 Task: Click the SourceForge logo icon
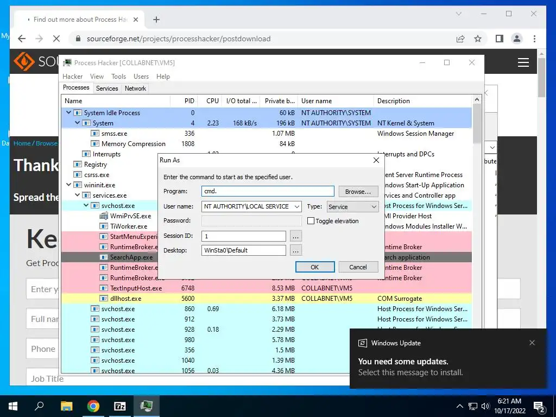click(24, 61)
